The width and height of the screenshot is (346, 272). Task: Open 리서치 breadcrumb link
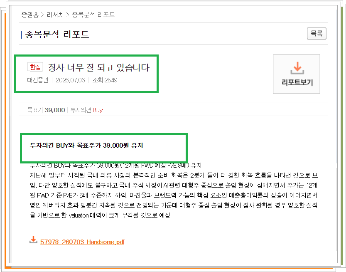(55, 15)
